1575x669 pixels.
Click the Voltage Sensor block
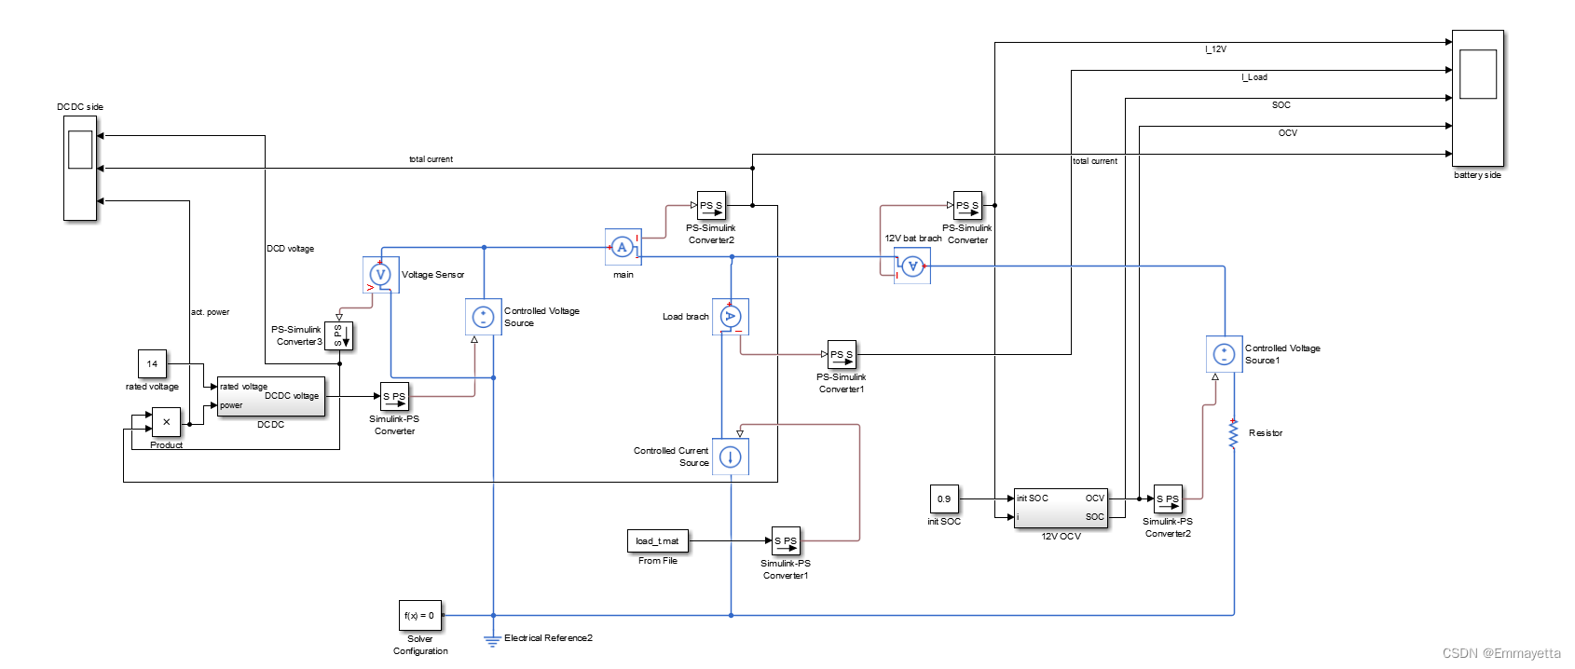click(x=380, y=275)
